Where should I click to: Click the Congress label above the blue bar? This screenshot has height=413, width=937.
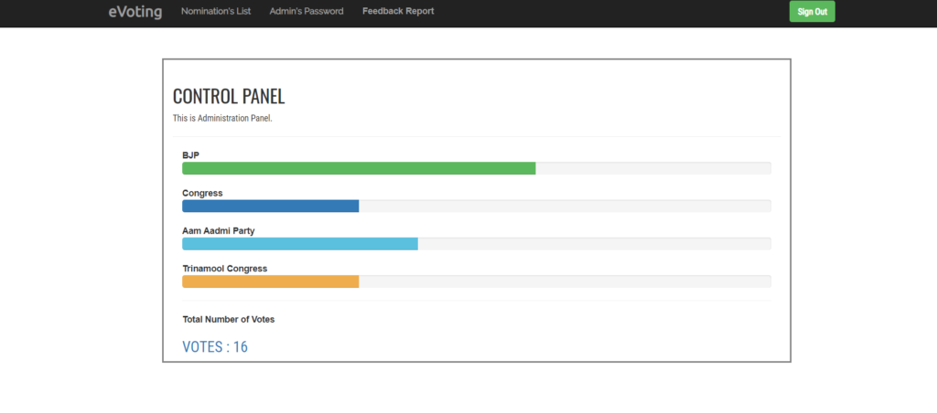pos(202,194)
